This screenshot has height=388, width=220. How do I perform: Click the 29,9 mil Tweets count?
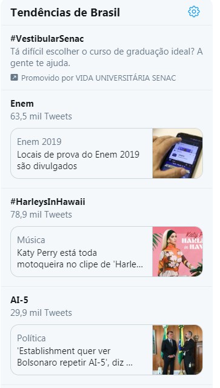pyautogui.click(x=41, y=313)
